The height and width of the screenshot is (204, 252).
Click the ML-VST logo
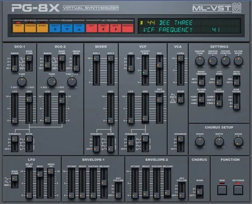pyautogui.click(x=217, y=8)
